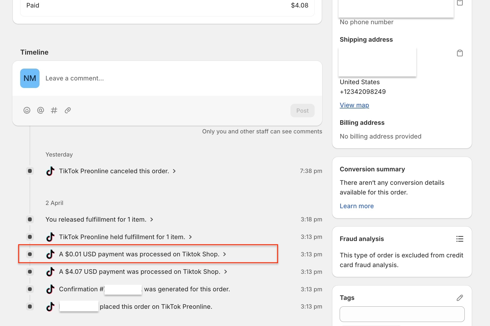The height and width of the screenshot is (326, 490).
Task: Expand the held fulfillment event chevron
Action: coord(190,237)
